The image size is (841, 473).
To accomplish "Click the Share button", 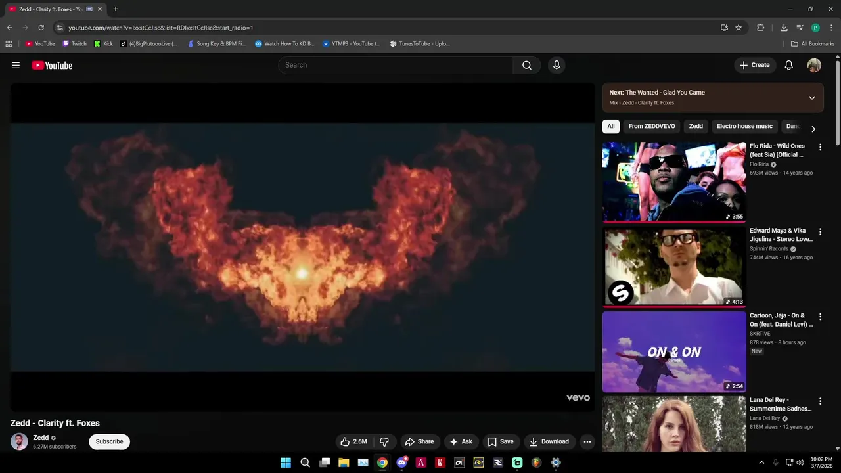I will tap(419, 441).
